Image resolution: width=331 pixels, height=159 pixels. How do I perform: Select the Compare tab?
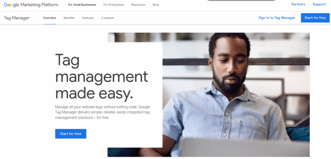(107, 18)
